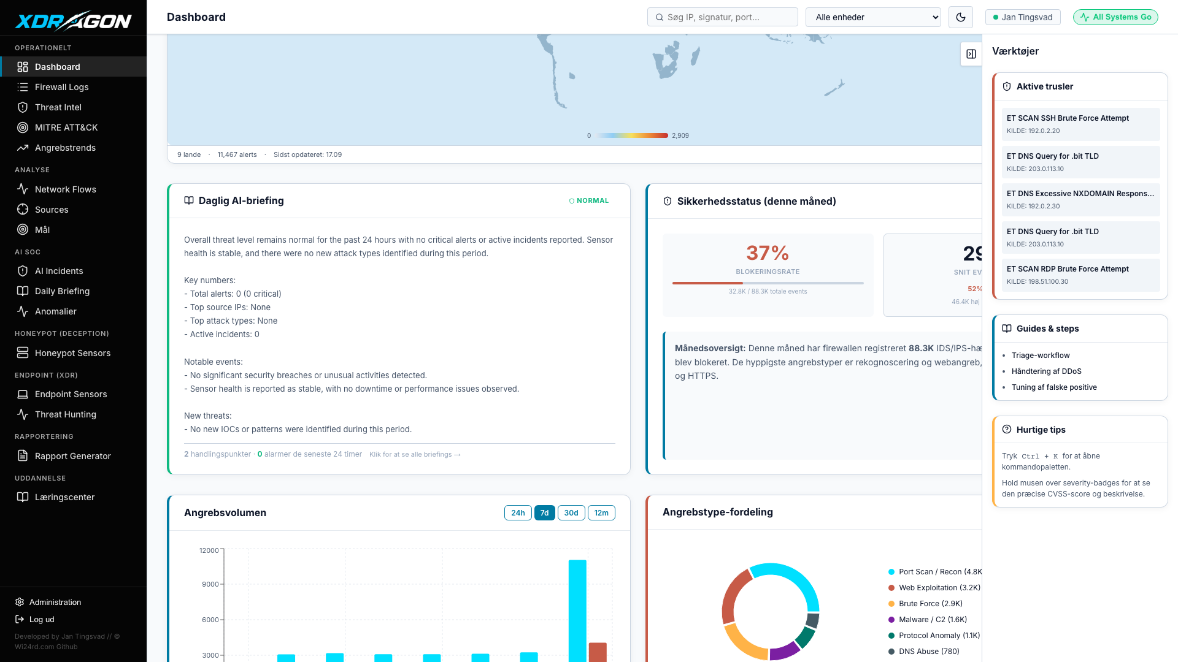This screenshot has height=662, width=1178.
Task: Open Threat Intel in sidebar
Action: pyautogui.click(x=74, y=107)
